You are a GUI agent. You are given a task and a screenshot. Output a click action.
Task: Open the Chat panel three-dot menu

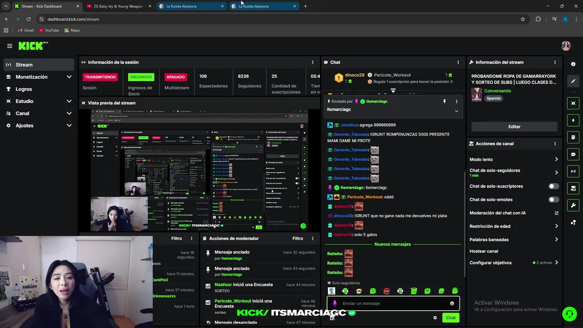pos(458,62)
